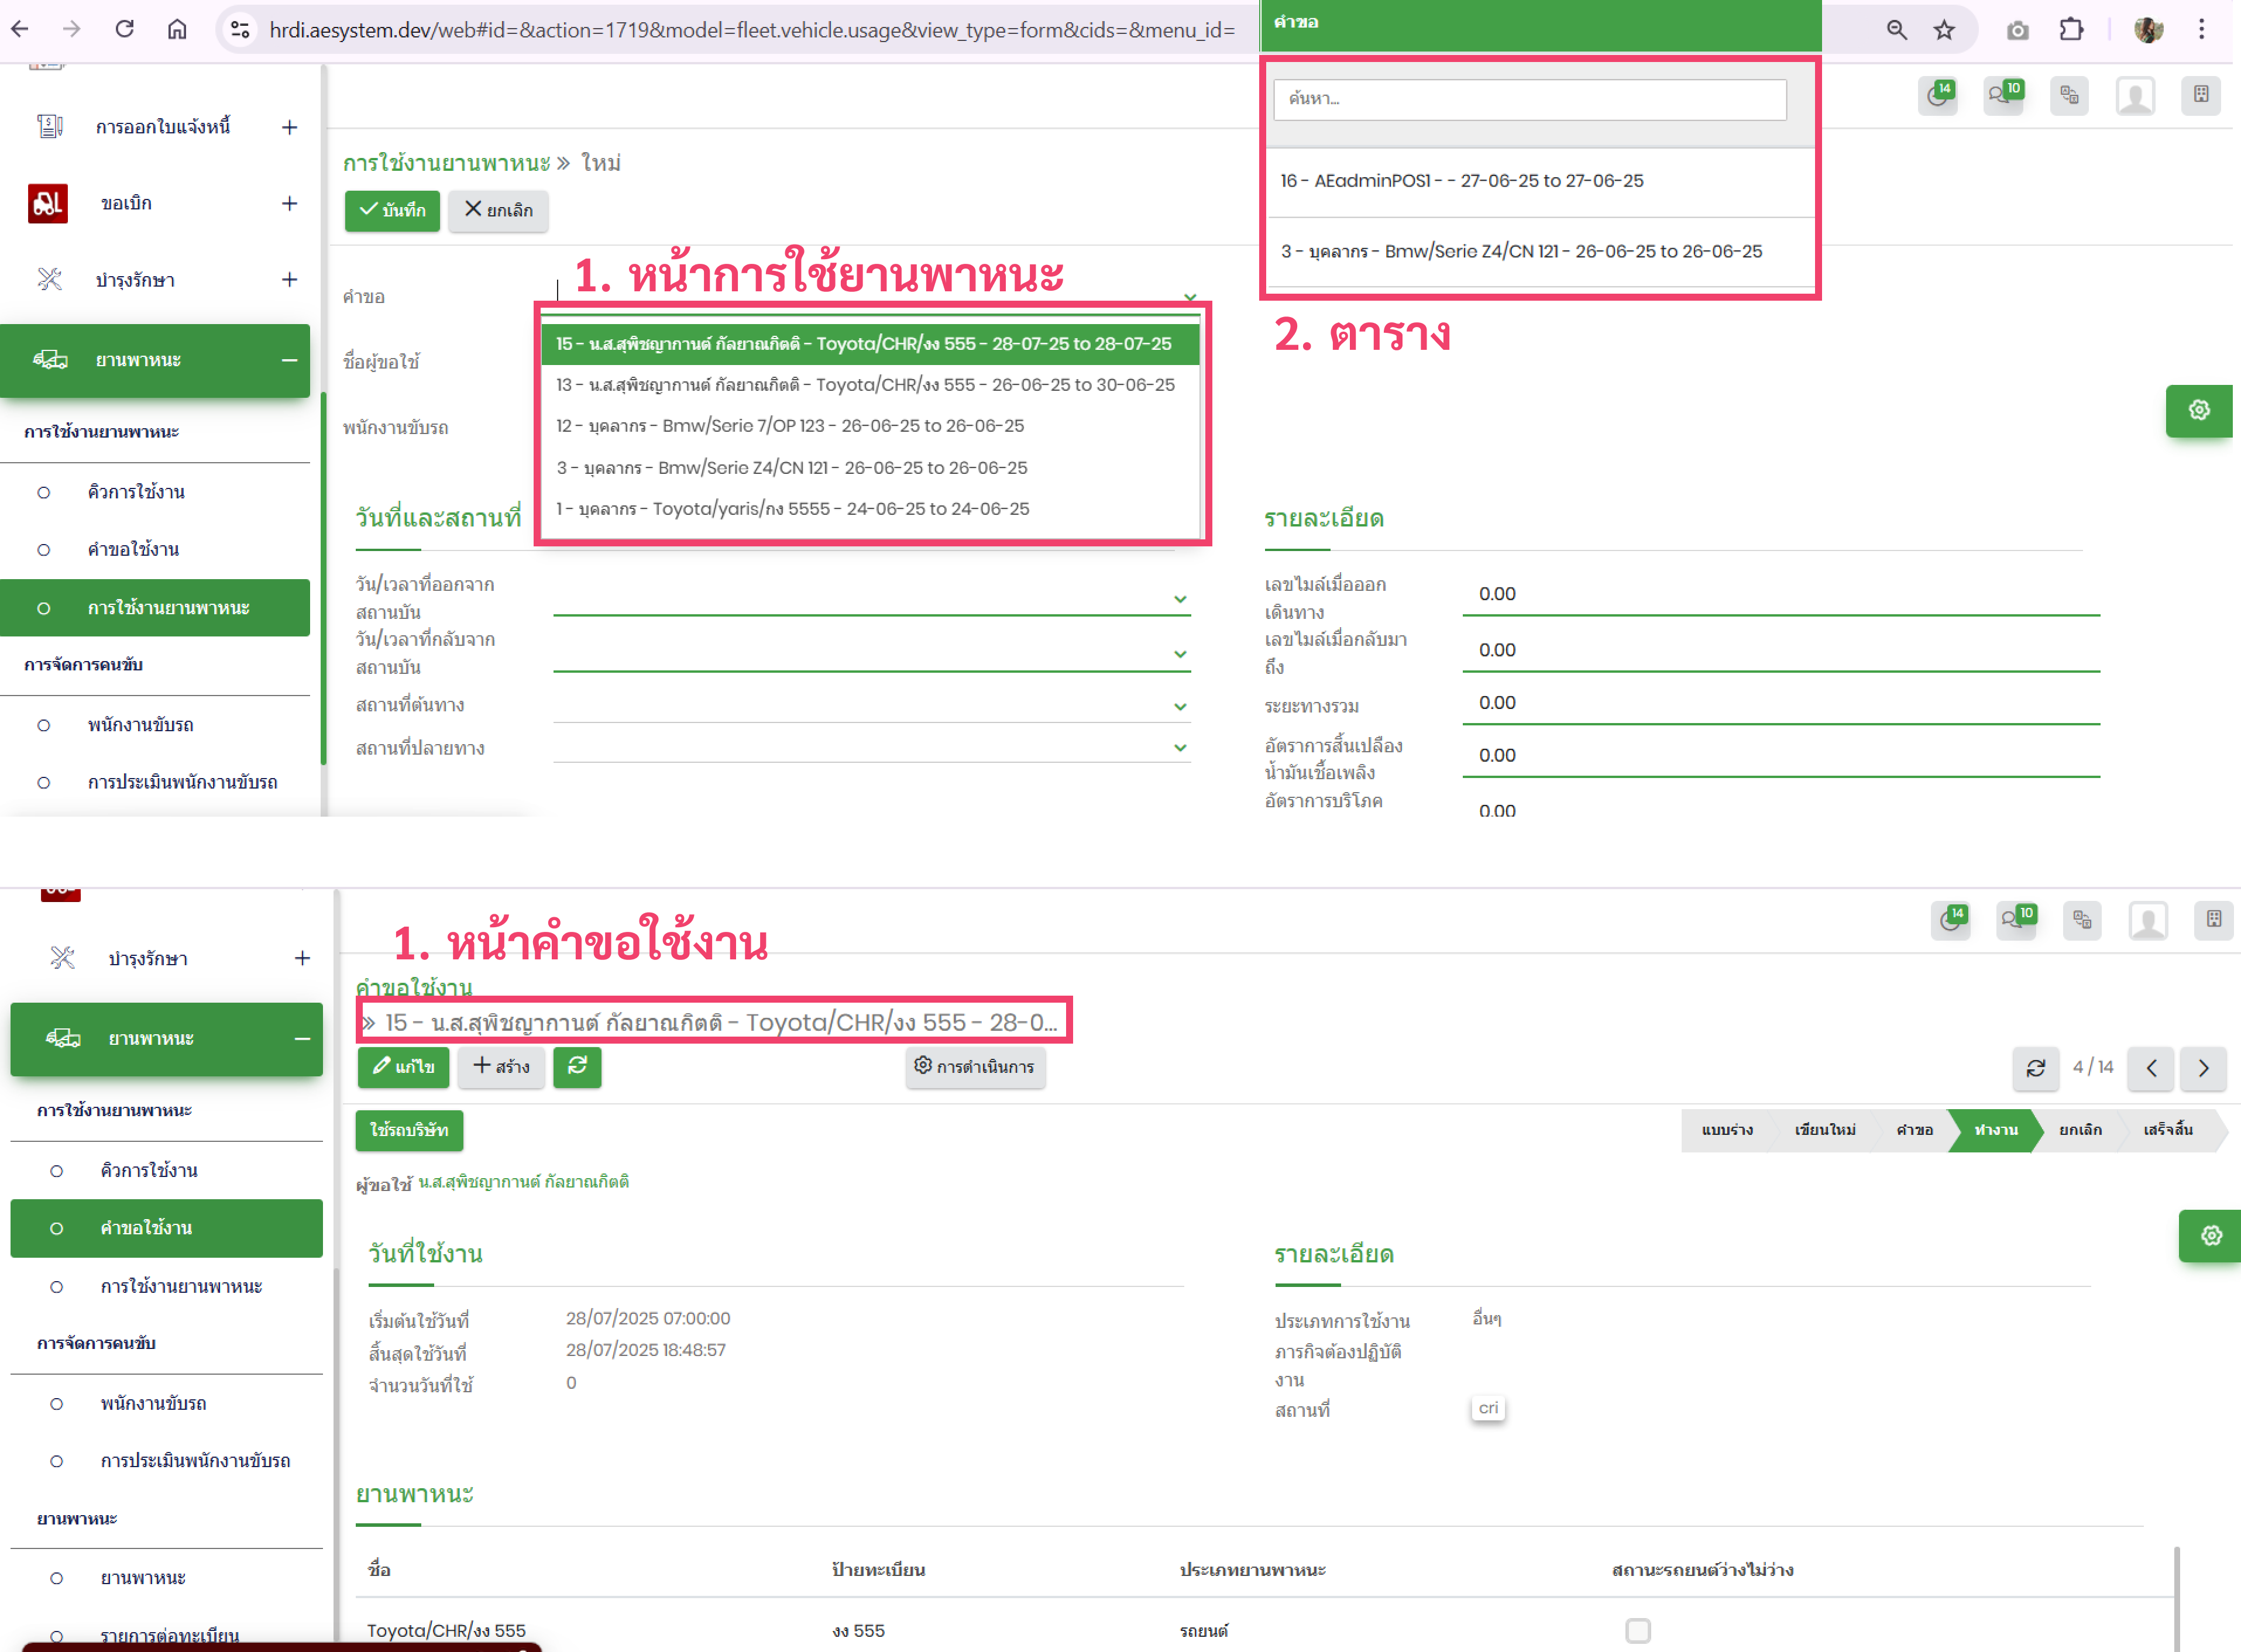Click the ทำงาน status stage

pyautogui.click(x=1995, y=1130)
